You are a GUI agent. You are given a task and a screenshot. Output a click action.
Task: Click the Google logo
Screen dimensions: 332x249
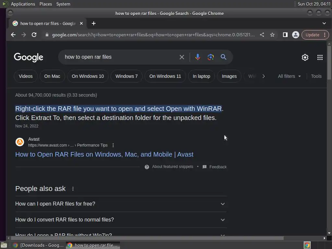pos(29,57)
